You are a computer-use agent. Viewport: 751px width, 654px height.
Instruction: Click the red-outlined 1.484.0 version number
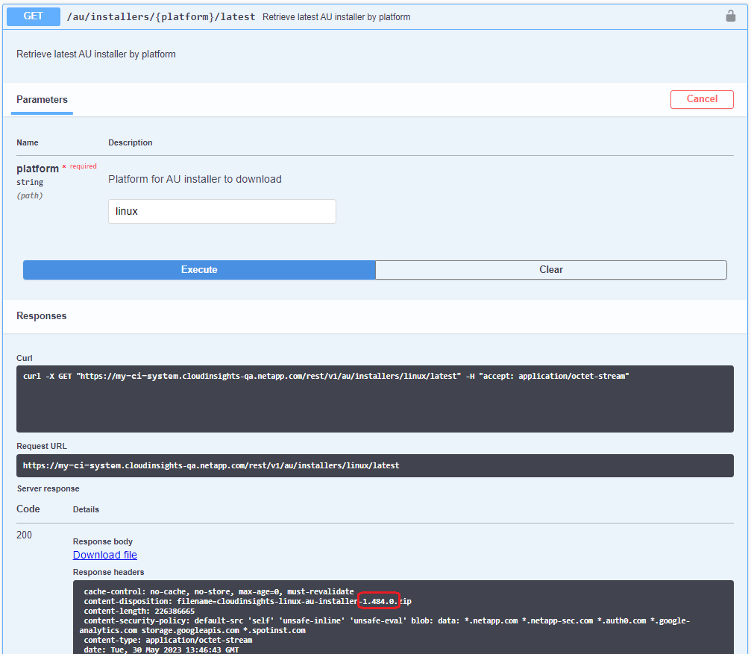point(380,601)
